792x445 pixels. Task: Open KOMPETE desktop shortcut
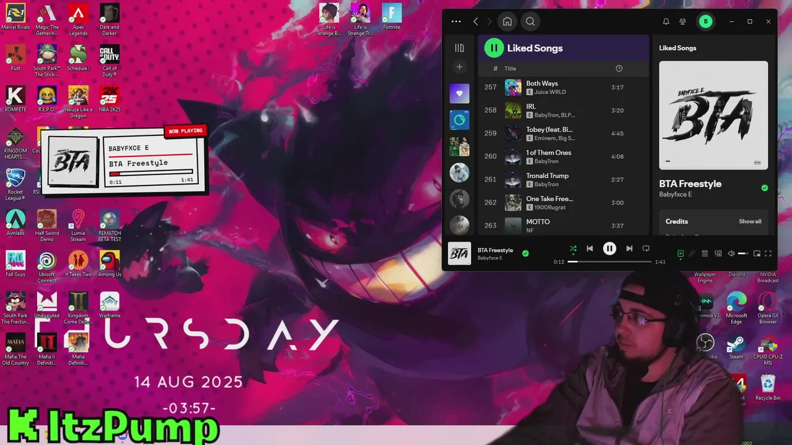15,100
